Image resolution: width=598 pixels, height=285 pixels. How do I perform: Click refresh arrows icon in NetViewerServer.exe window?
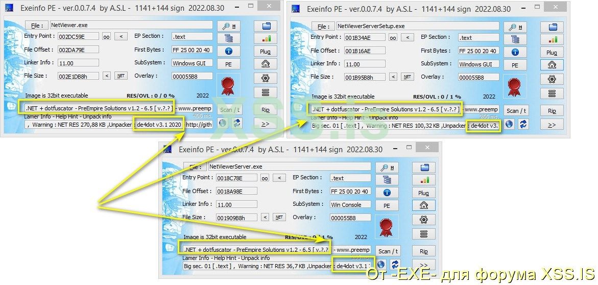point(395,265)
